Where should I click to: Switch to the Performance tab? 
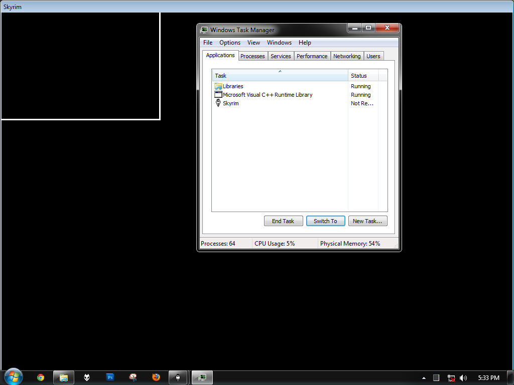coord(312,56)
